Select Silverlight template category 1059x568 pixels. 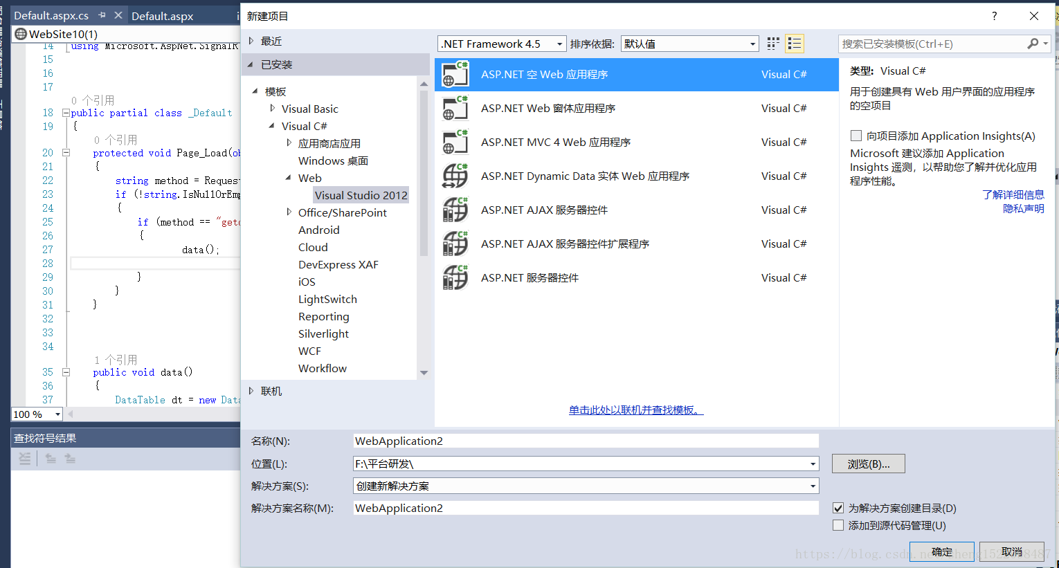click(x=323, y=333)
